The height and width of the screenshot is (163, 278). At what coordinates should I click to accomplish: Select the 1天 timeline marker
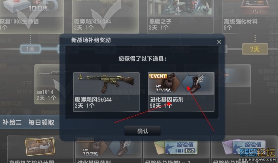pos(30,49)
